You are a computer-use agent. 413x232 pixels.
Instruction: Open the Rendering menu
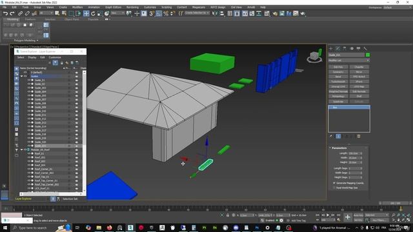[x=132, y=7]
